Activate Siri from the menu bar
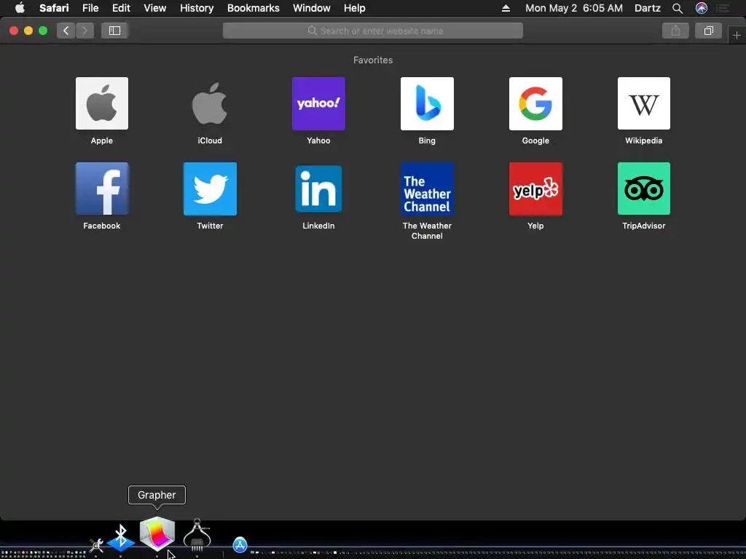Image resolution: width=746 pixels, height=559 pixels. pyautogui.click(x=702, y=8)
